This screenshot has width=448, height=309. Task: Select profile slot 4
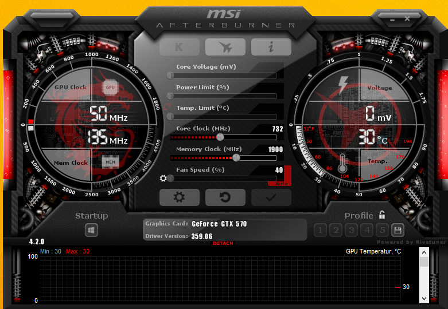tap(367, 230)
